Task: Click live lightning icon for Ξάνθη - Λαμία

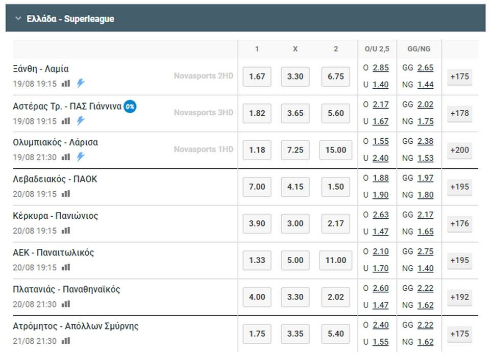Action: [x=80, y=84]
